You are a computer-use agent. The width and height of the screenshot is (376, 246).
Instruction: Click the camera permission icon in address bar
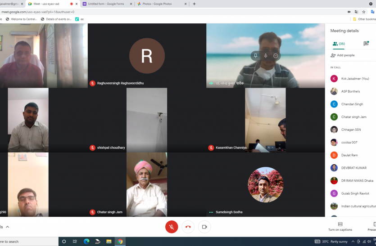pyautogui.click(x=349, y=12)
